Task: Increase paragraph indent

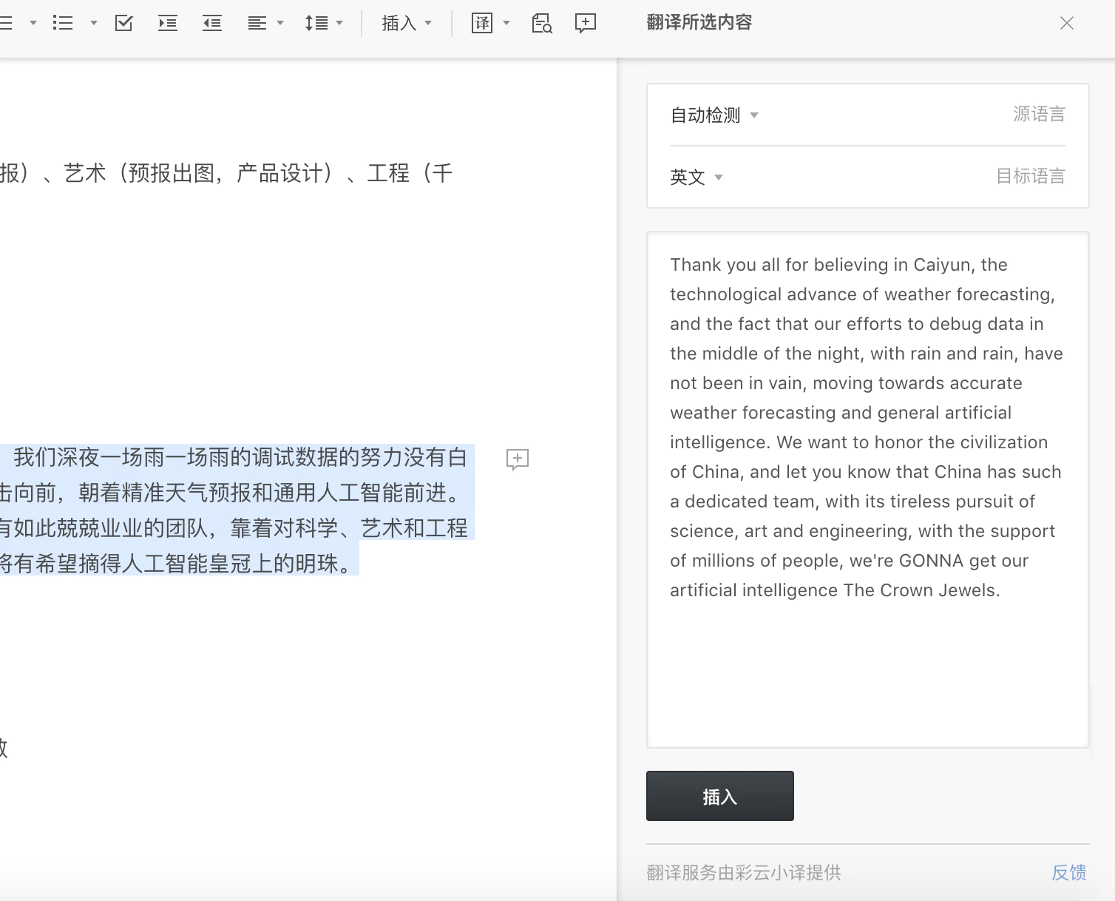Action: coord(168,23)
